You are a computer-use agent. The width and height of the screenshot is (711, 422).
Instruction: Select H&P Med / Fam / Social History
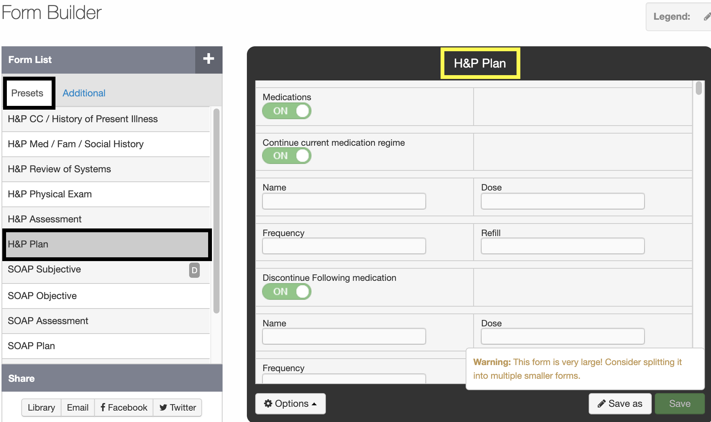[x=106, y=144]
